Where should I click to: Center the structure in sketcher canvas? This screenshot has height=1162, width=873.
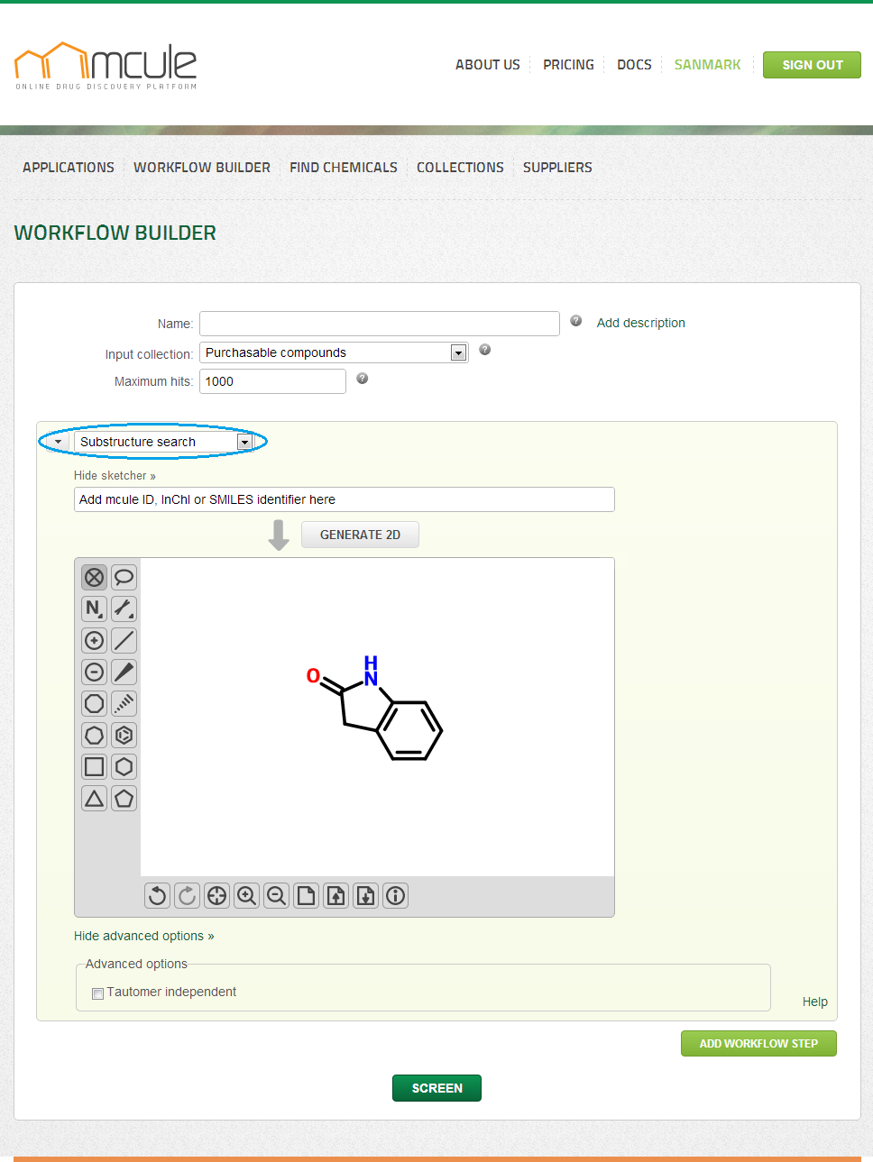(216, 895)
